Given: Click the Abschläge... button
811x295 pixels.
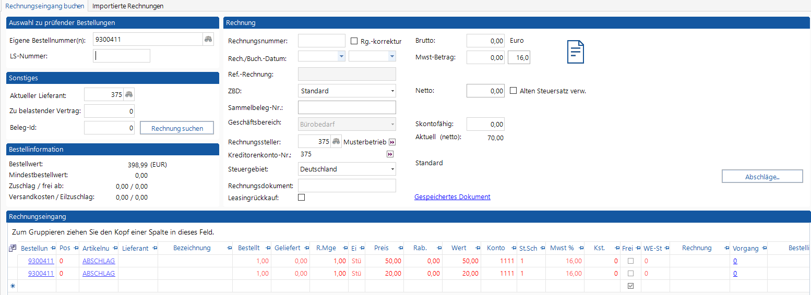Looking at the screenshot, I should tap(762, 177).
